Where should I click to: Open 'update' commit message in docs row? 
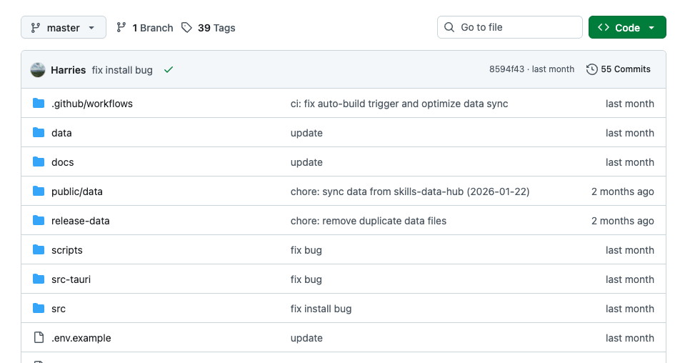[x=306, y=162]
